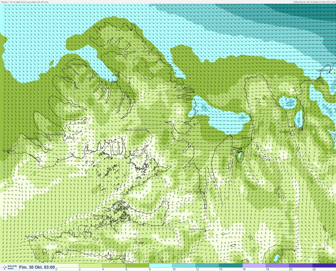Click the Bíldudalsflugvöllur station label
Image resolution: width=336 pixels, height=271 pixels.
tap(54, 134)
